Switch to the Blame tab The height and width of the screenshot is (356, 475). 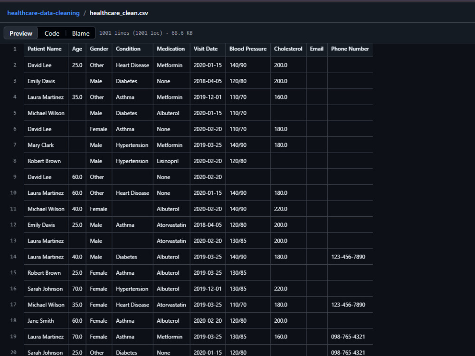81,33
